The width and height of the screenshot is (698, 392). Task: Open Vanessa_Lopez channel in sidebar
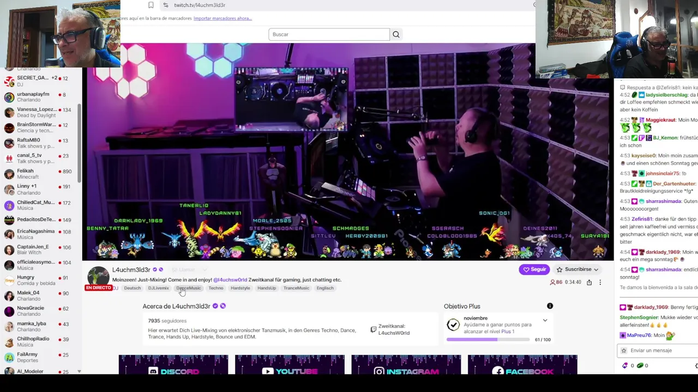pyautogui.click(x=38, y=112)
